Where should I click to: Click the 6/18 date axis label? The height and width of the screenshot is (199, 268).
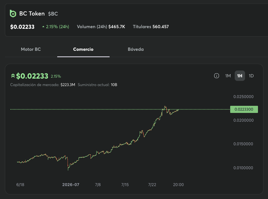[x=20, y=185]
